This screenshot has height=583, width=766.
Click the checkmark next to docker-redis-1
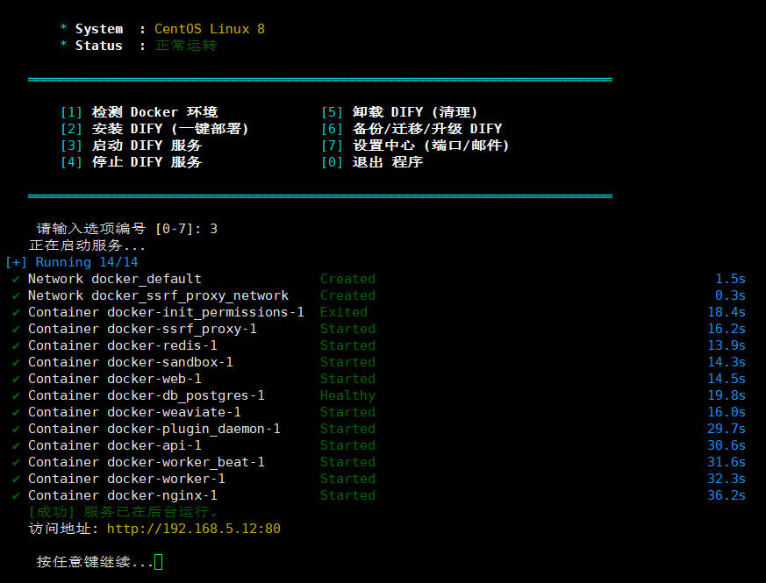(16, 345)
